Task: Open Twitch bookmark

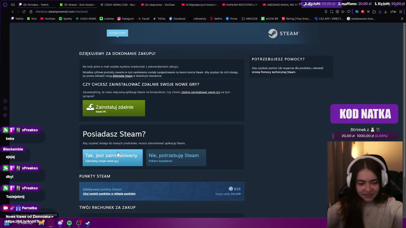Action: (x=17, y=19)
